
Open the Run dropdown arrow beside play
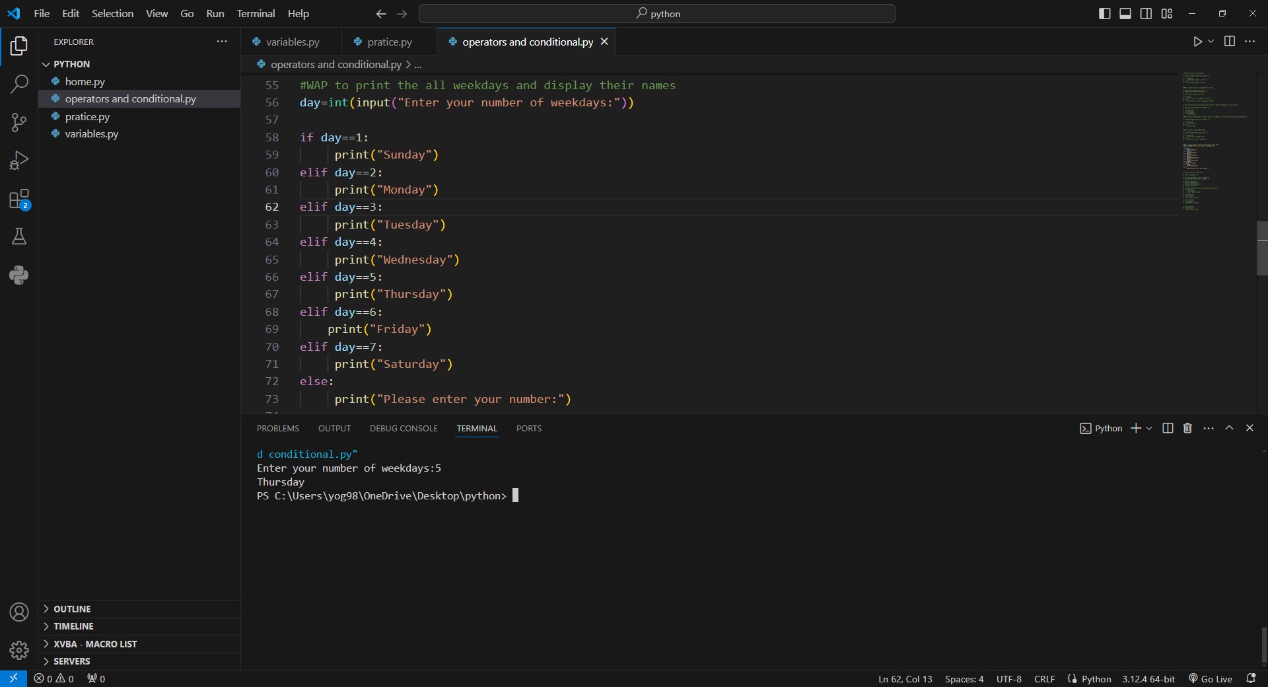click(1211, 42)
